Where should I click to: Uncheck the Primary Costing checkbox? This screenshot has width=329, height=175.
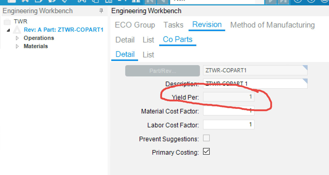206,152
